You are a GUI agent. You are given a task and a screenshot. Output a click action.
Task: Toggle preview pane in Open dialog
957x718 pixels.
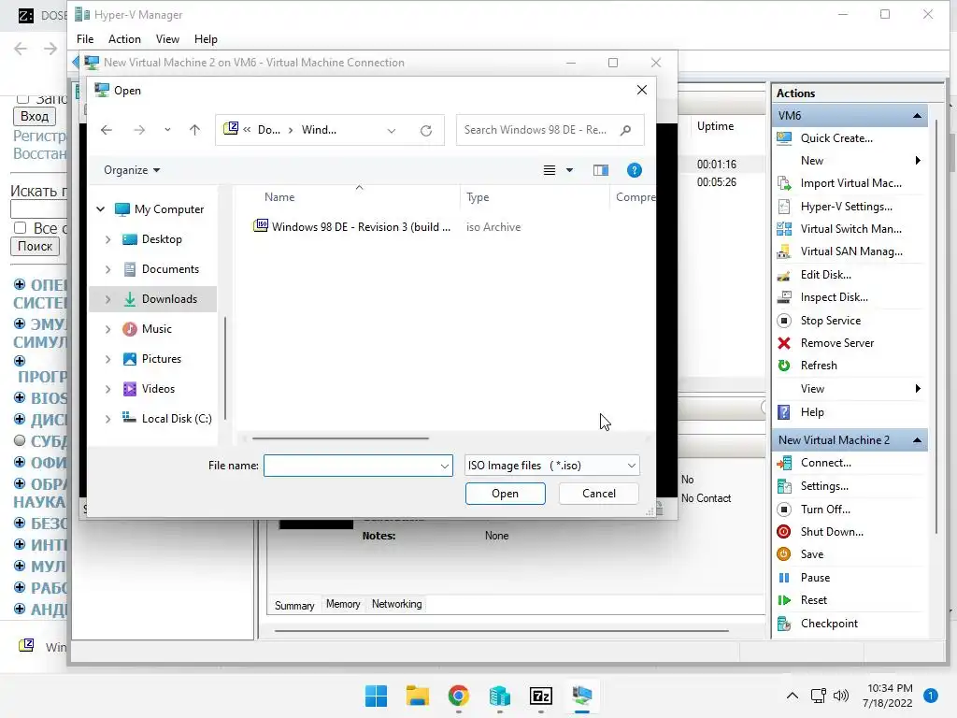[601, 170]
